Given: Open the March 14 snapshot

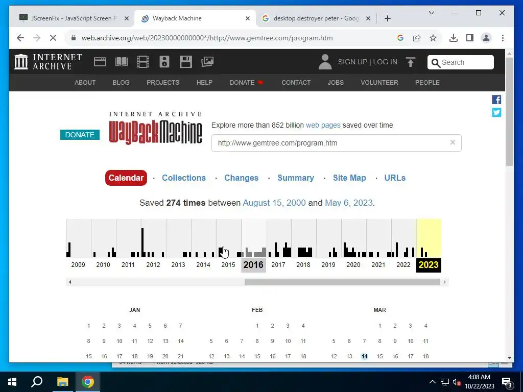Looking at the screenshot, I should tap(364, 356).
